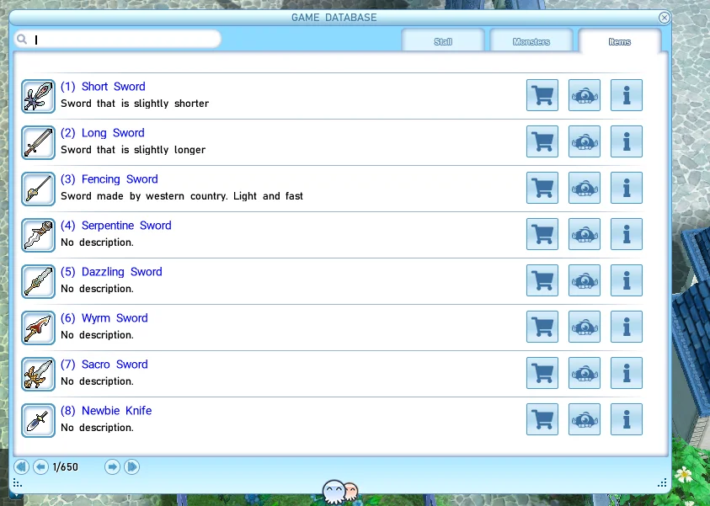Image resolution: width=710 pixels, height=506 pixels.
Task: Click the monster icon for Dazzling Sword
Action: tap(585, 280)
